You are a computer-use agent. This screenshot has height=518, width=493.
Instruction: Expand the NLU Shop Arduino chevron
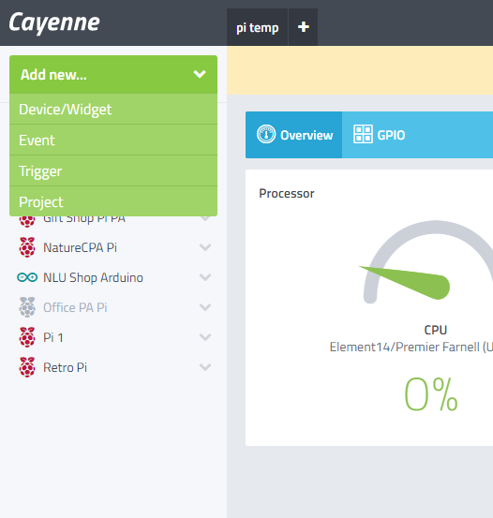pos(205,277)
